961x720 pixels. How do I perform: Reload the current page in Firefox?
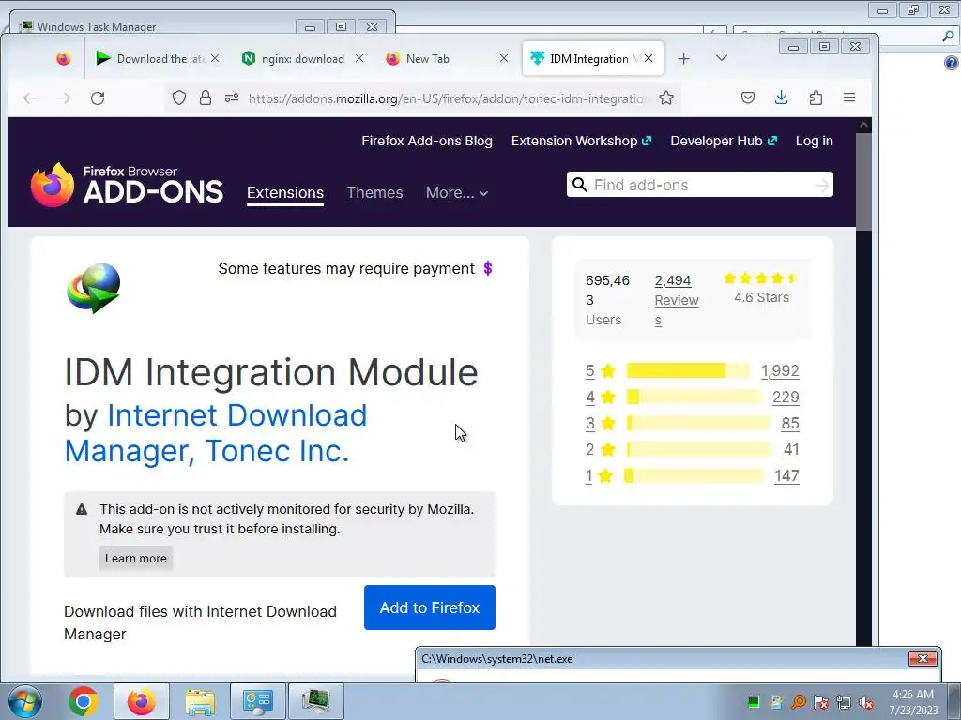[98, 97]
